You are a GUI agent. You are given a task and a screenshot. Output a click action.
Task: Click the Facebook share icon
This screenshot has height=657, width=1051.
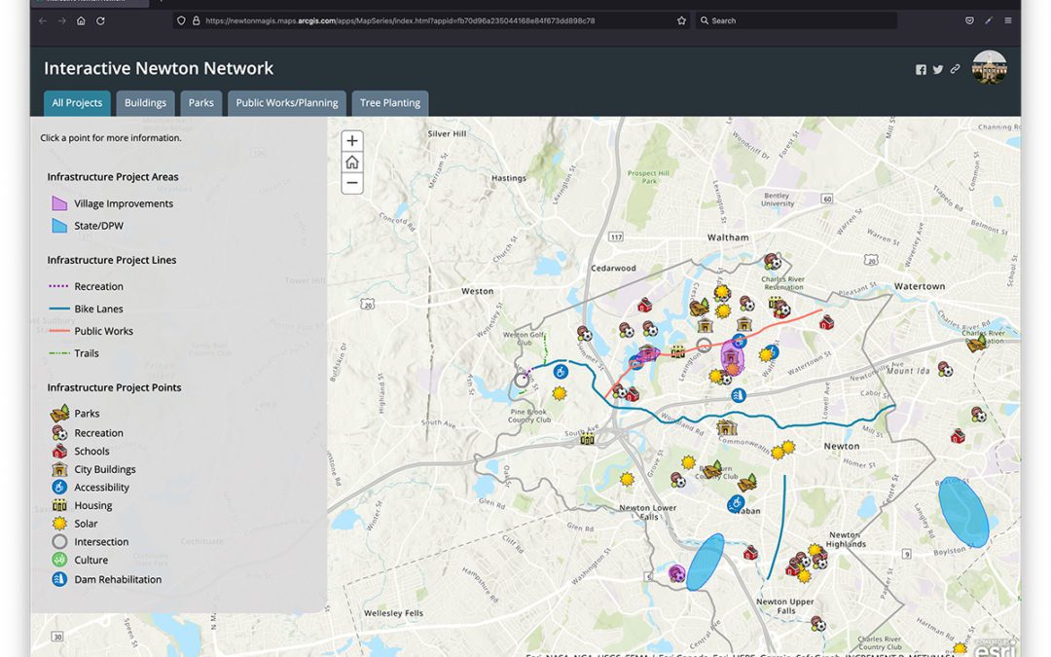point(921,69)
